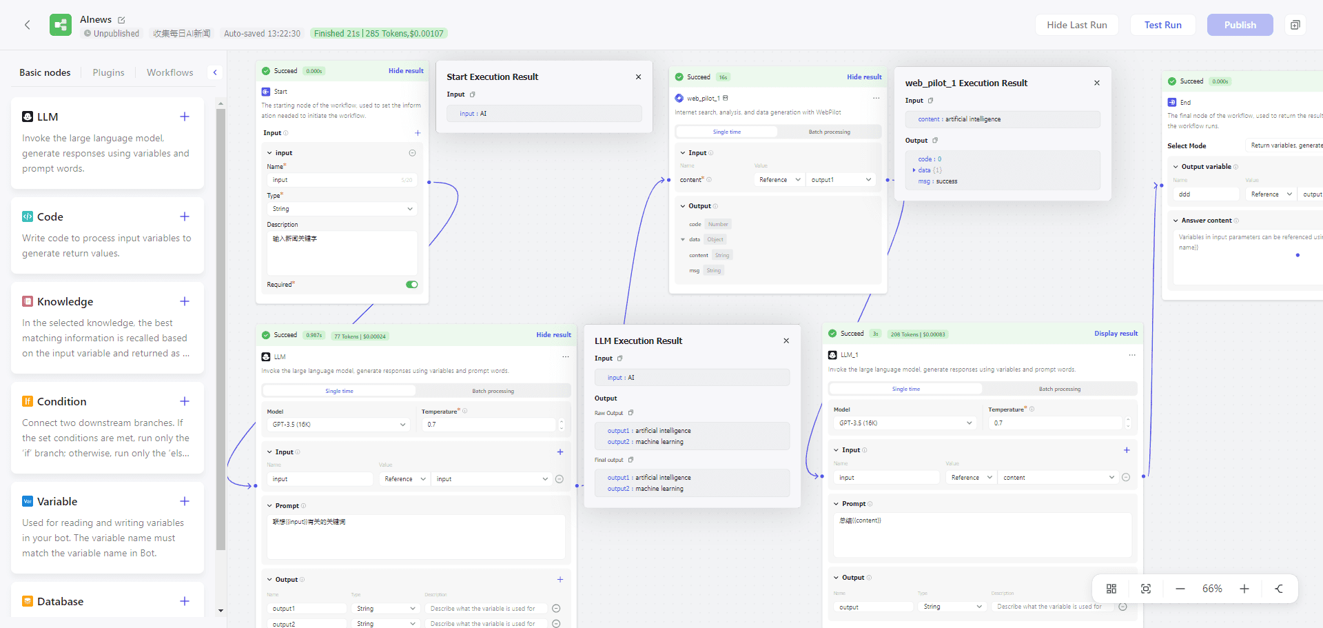Viewport: 1323px width, 628px height.
Task: Add a Knowledge node with plus icon
Action: pos(185,301)
